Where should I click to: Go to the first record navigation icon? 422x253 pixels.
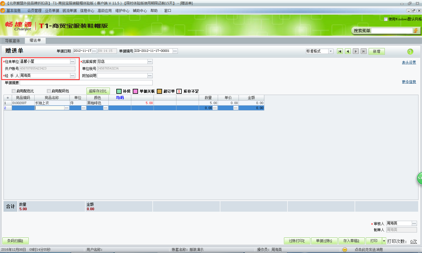click(x=340, y=51)
